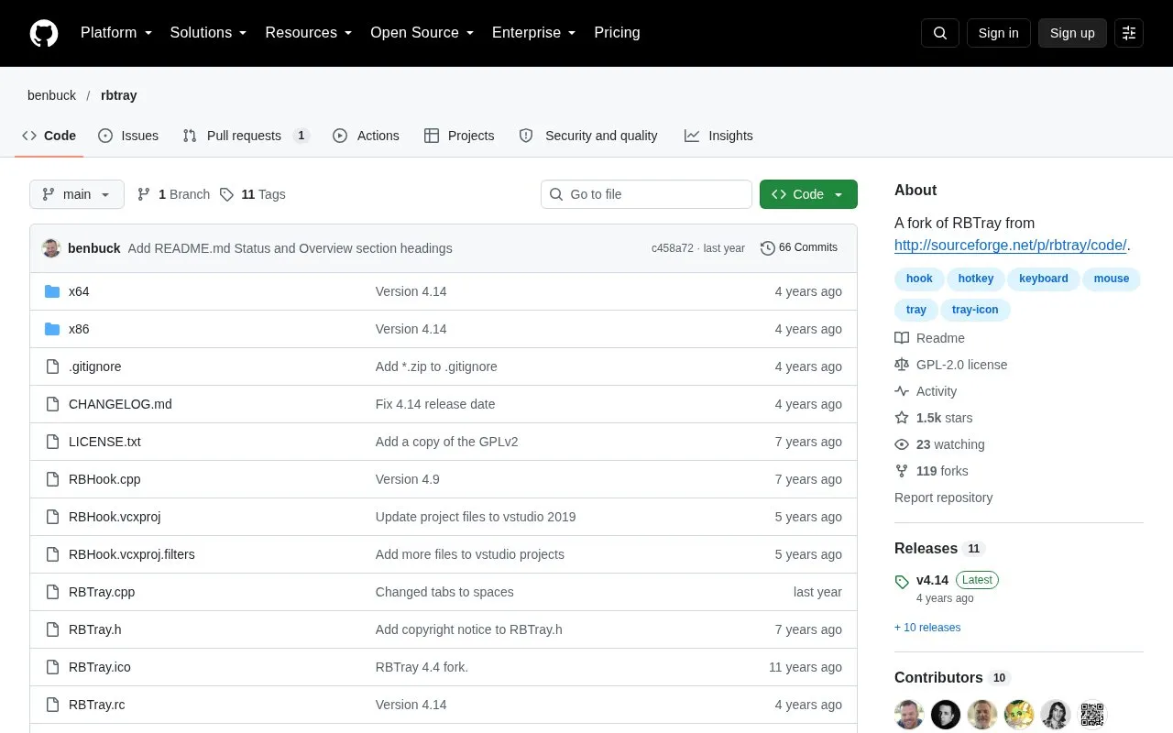Click the book icon beside Readme
The height and width of the screenshot is (733, 1173).
tap(902, 338)
